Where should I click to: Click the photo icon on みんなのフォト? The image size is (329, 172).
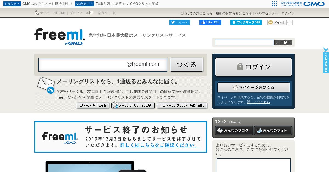click(259, 131)
